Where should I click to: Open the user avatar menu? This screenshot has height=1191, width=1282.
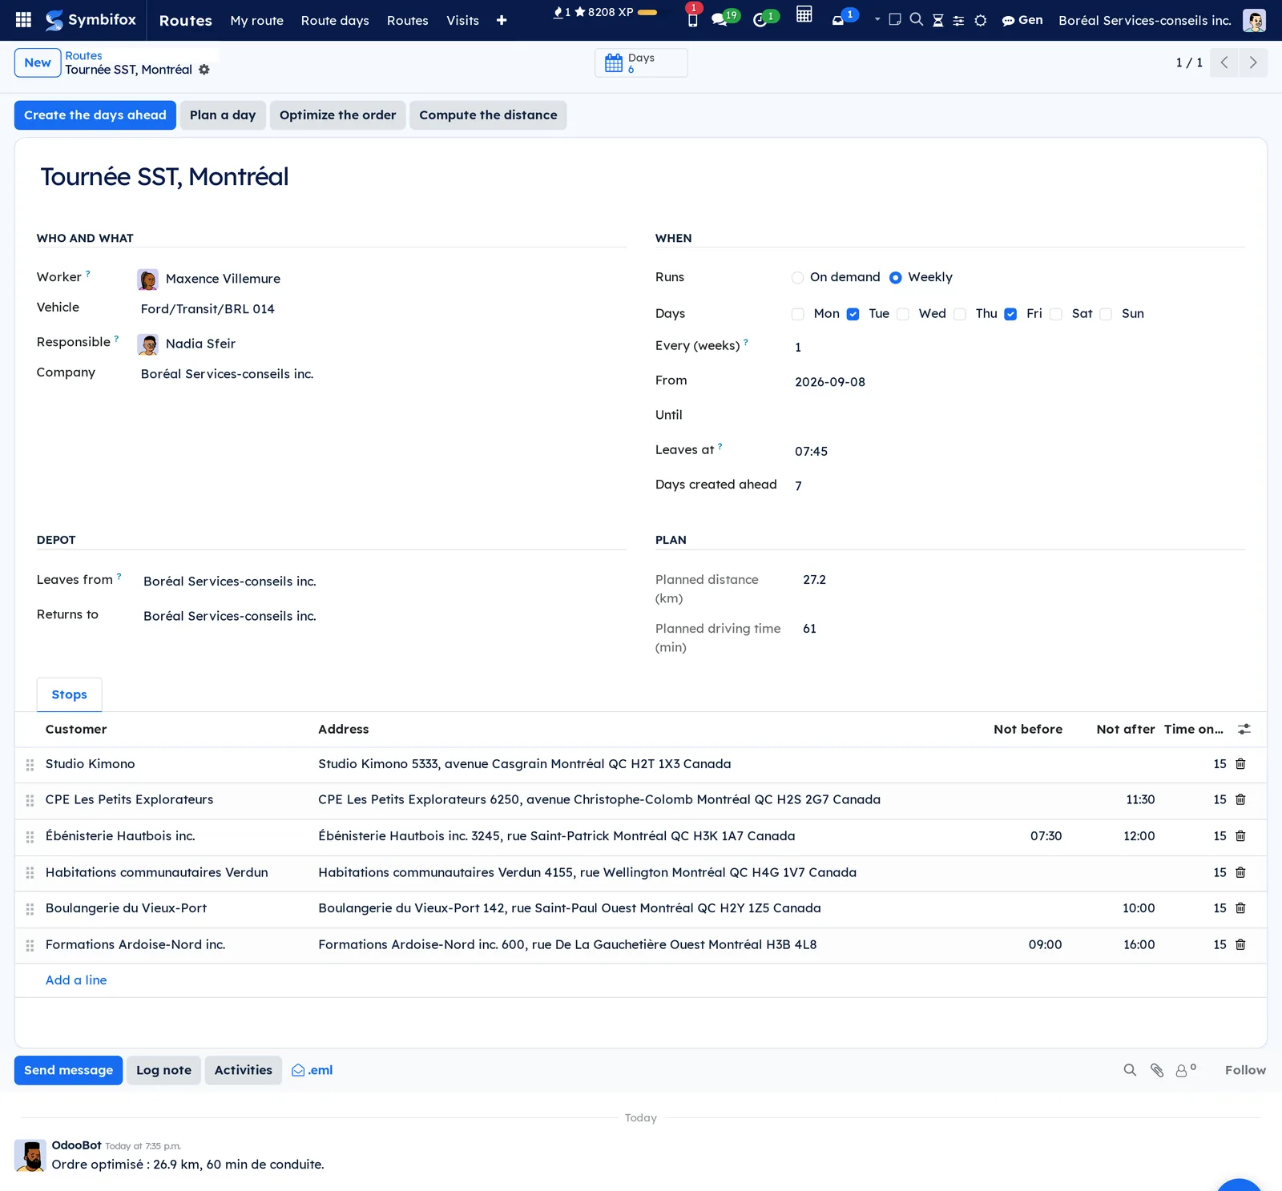(x=1254, y=20)
